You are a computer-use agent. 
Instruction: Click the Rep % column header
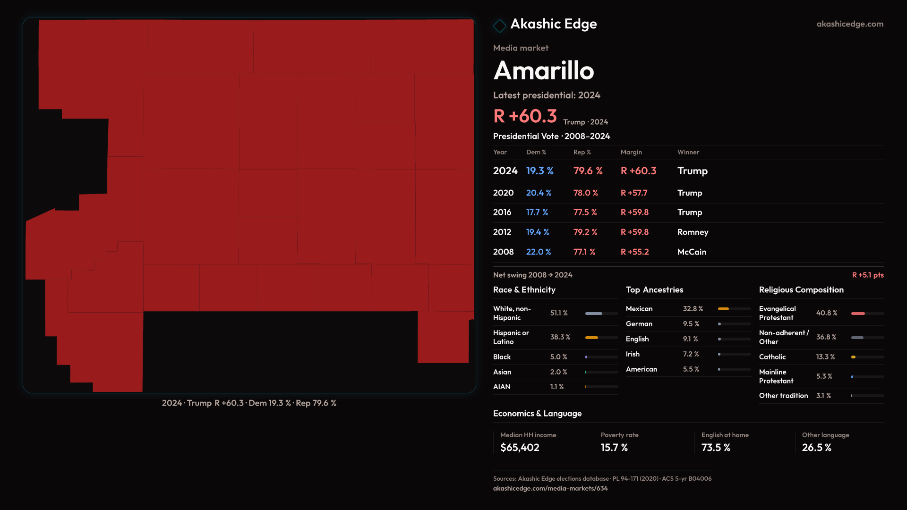[x=582, y=153]
